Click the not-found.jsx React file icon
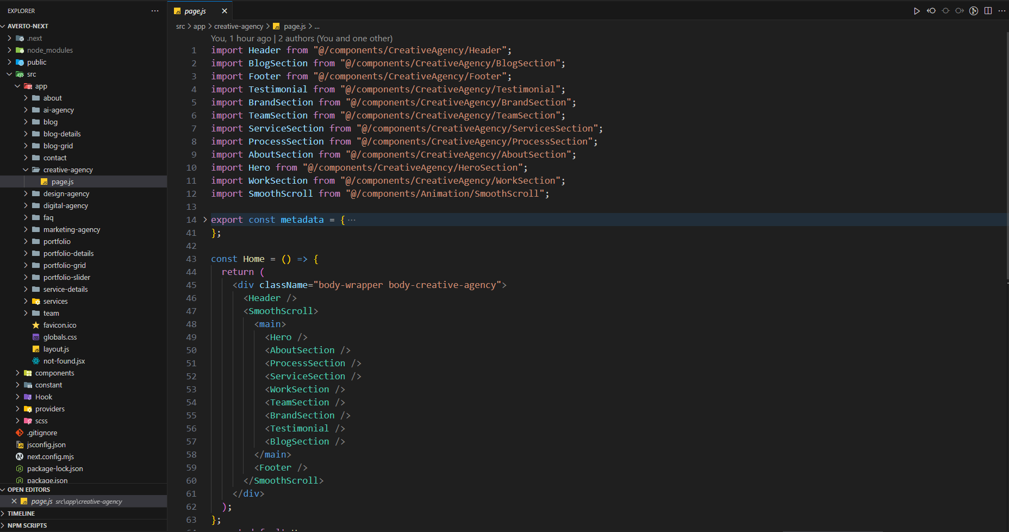This screenshot has height=532, width=1009. 36,361
